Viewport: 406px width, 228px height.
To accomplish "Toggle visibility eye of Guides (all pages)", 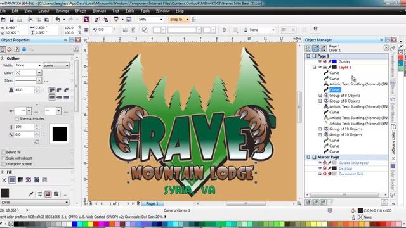I will click(x=320, y=163).
